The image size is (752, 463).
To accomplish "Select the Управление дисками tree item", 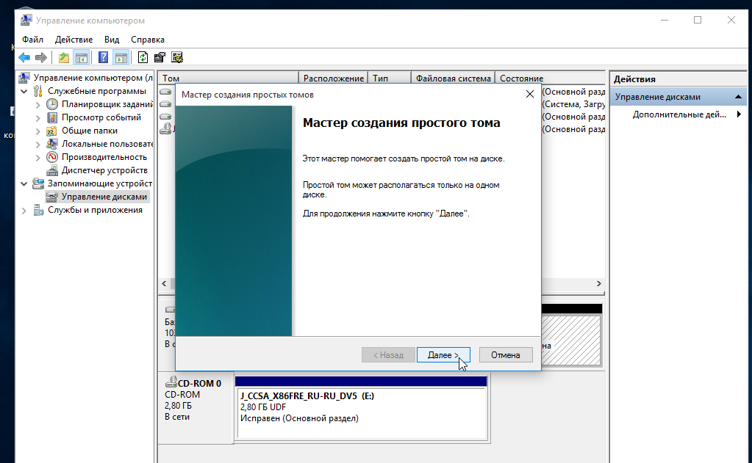I will tap(104, 197).
